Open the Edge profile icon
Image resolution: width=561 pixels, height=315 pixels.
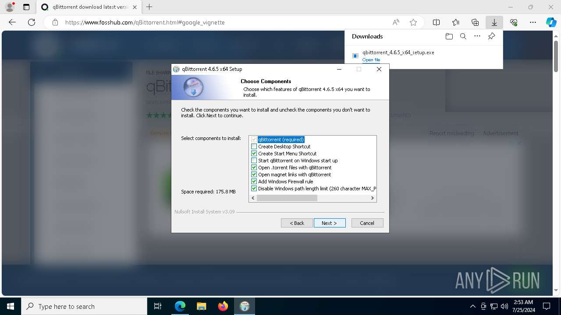pos(9,7)
